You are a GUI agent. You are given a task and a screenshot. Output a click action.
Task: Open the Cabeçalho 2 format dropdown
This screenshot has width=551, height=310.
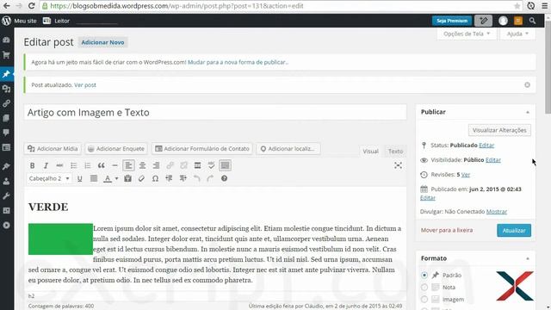[49, 178]
